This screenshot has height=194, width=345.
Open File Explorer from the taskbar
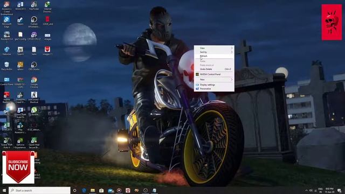[x=93, y=190]
